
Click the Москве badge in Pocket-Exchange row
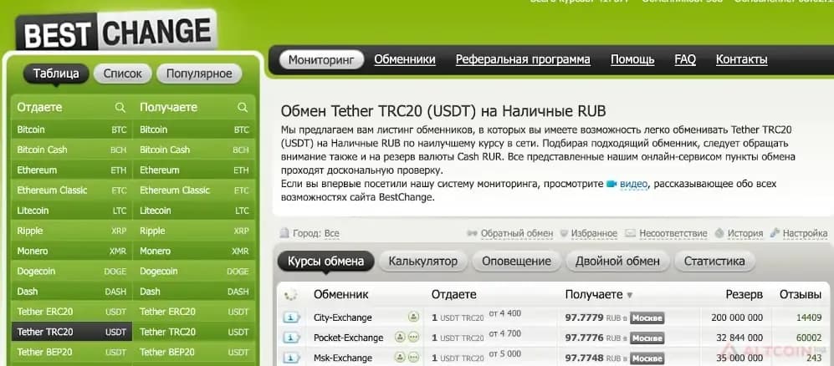647,338
